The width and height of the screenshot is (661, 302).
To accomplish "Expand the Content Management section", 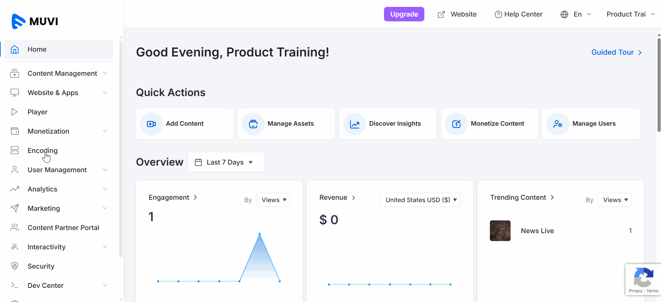I will click(62, 73).
